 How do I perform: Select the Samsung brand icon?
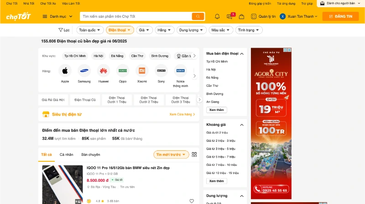pos(84,71)
